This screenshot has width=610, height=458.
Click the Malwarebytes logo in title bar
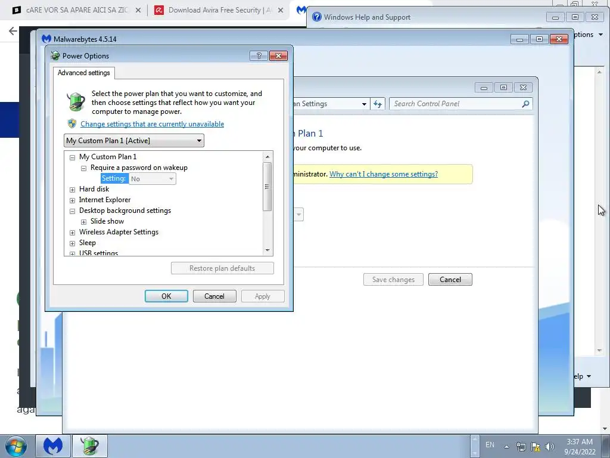click(x=46, y=39)
